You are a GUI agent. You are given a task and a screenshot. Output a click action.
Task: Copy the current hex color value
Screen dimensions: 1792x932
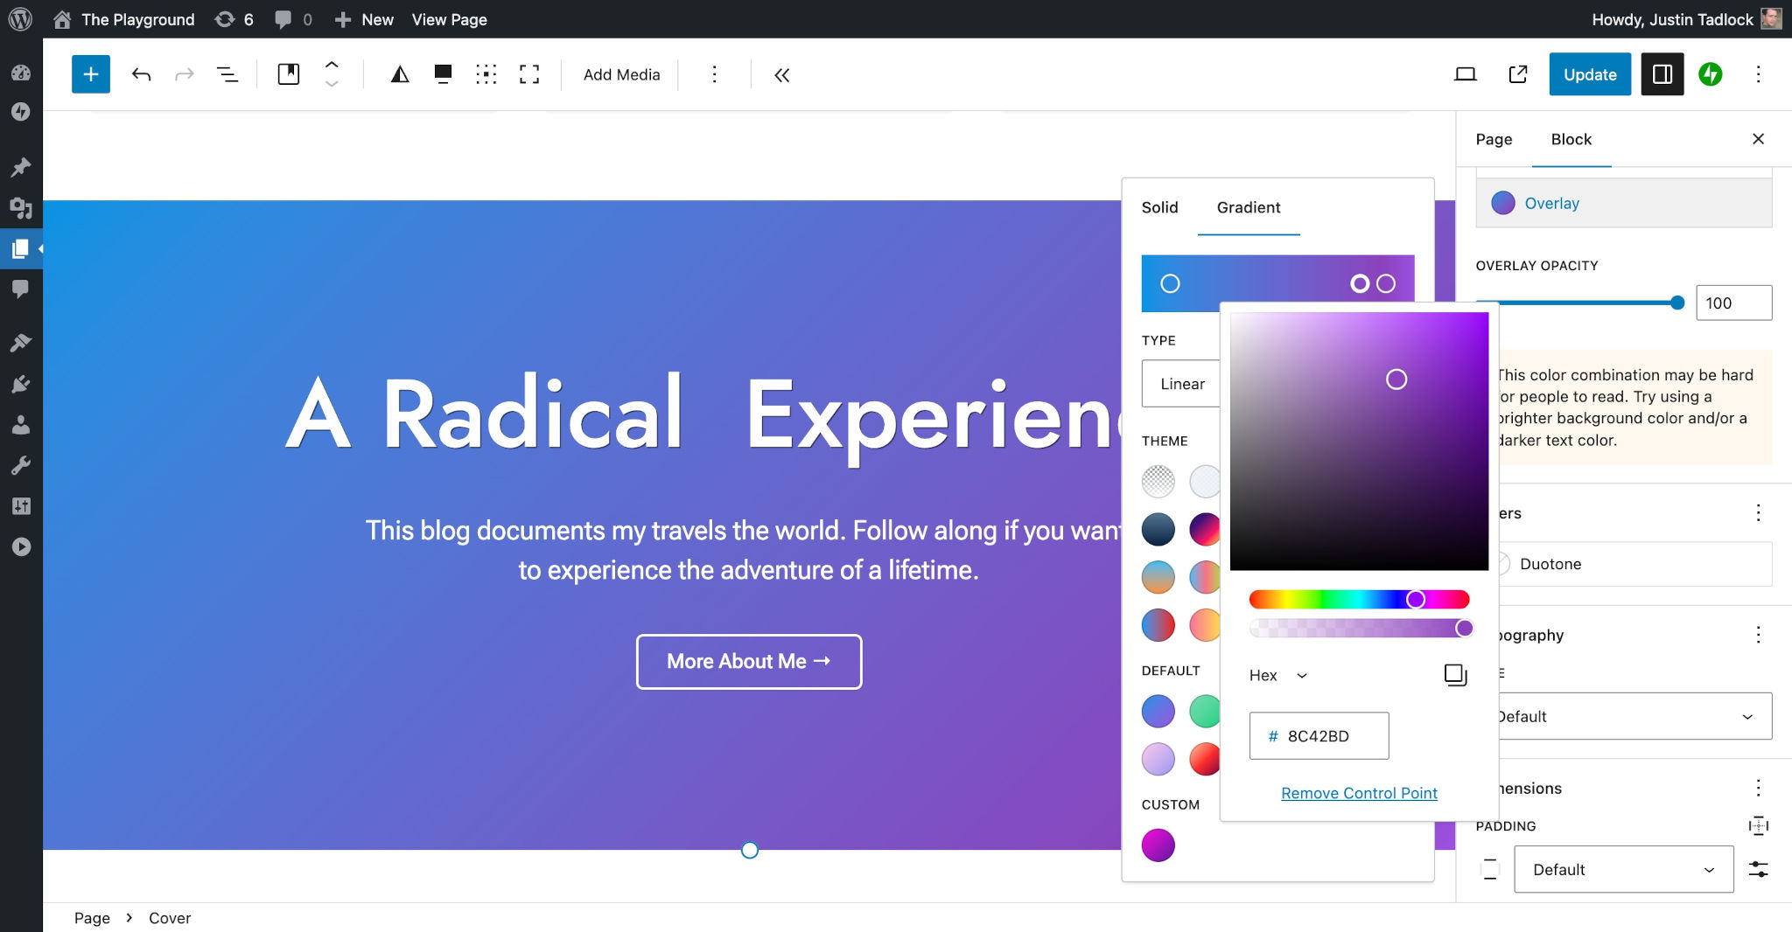click(x=1454, y=674)
